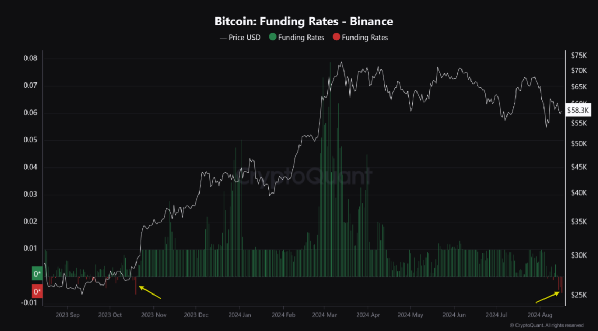Click the green 0* axis badge
This screenshot has width=598, height=331.
pos(38,274)
